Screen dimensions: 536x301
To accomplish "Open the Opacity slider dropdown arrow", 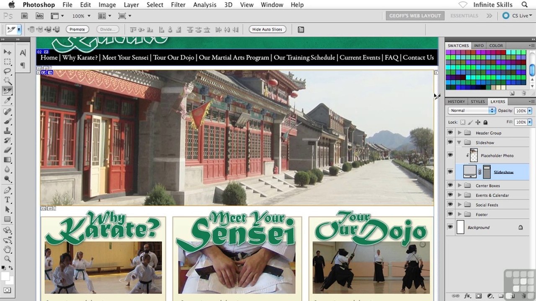I will click(530, 111).
